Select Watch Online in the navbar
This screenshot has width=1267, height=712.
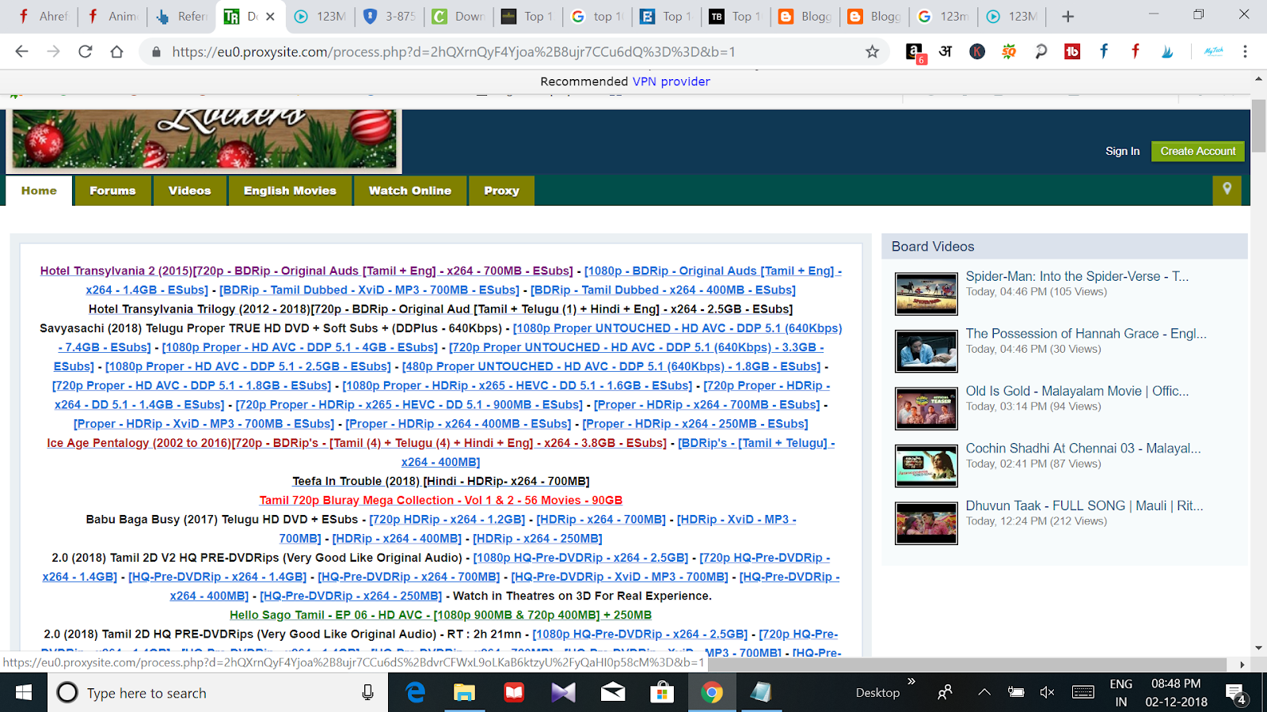point(410,191)
